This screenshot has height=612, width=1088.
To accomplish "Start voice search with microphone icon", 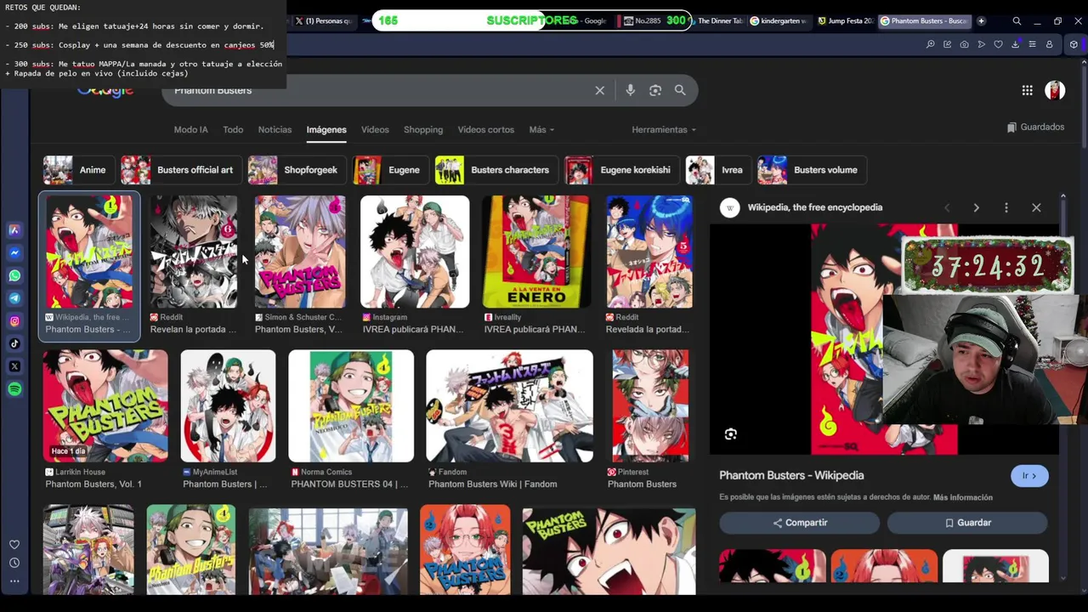I will point(630,90).
